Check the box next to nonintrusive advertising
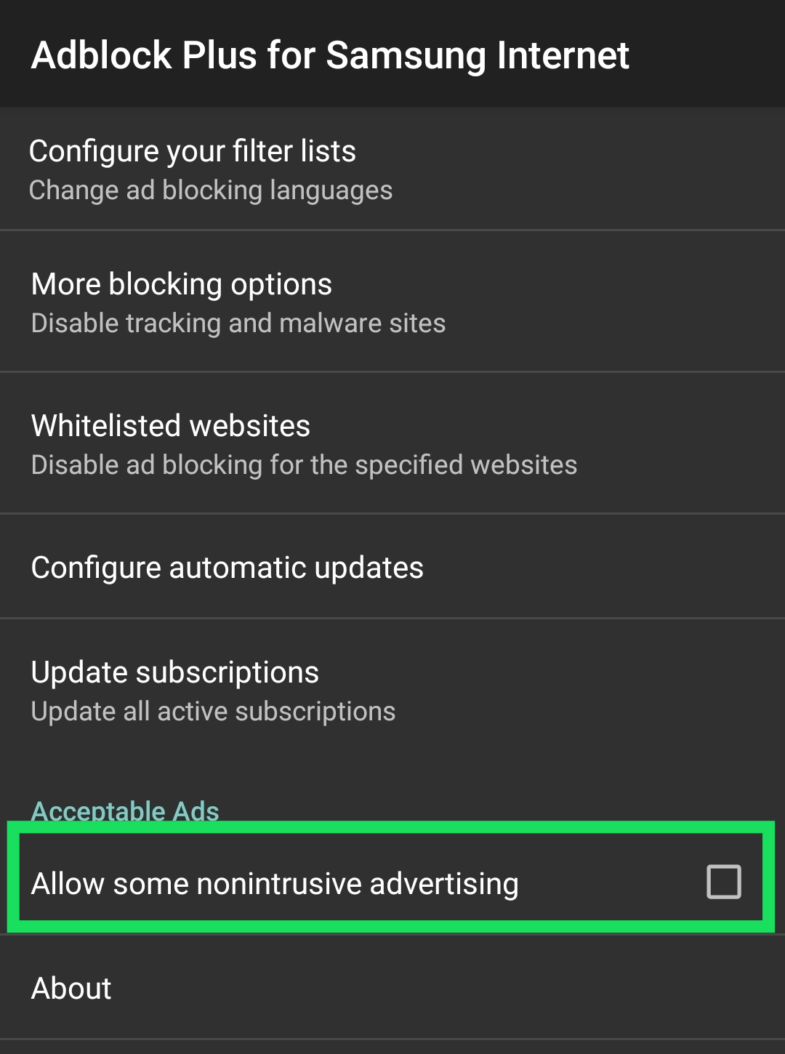 (x=723, y=882)
